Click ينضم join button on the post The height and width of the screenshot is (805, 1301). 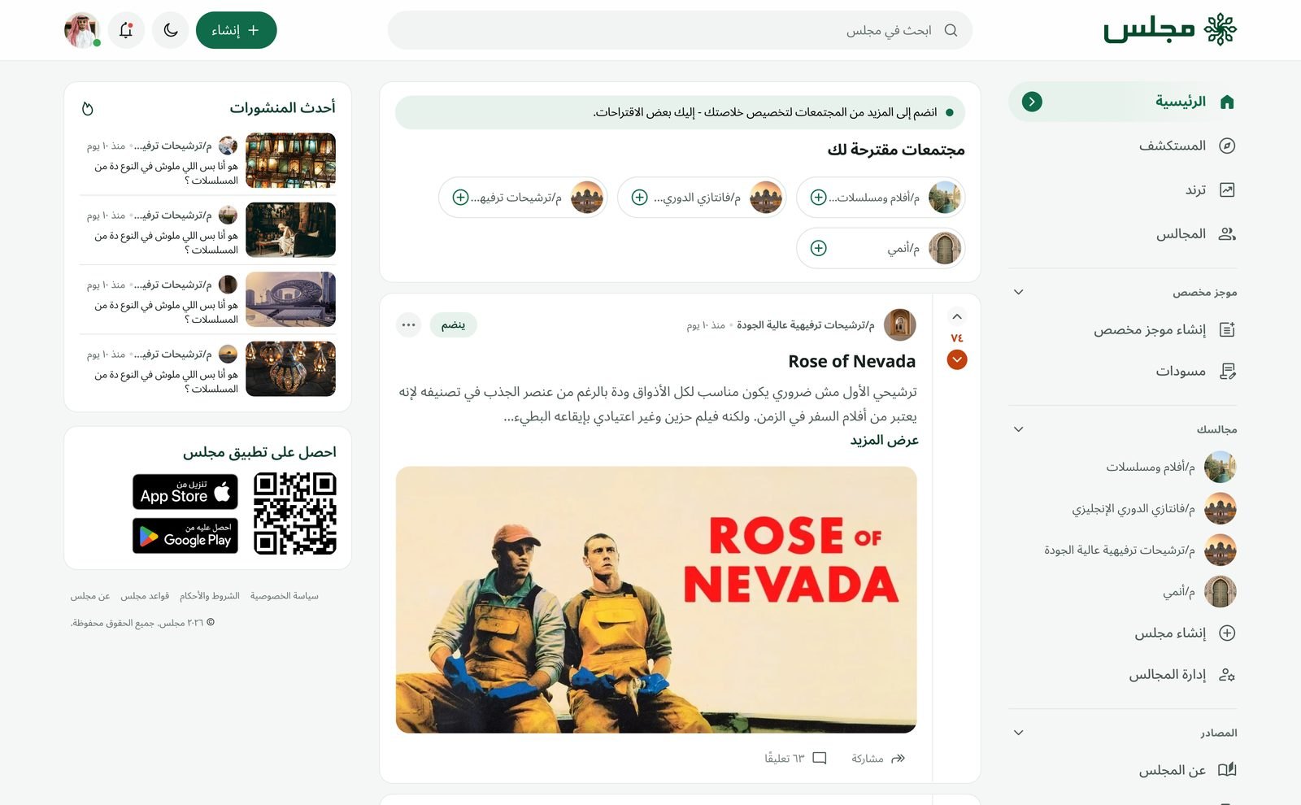(x=453, y=325)
